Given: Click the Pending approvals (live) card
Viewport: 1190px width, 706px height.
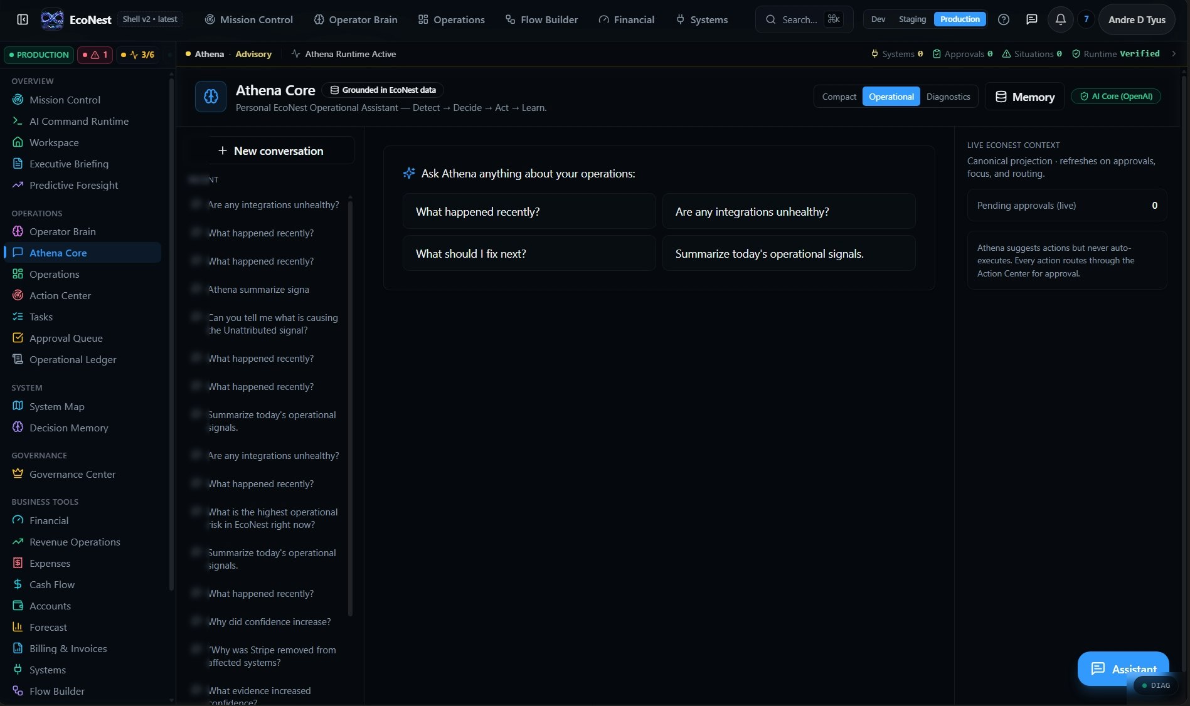Looking at the screenshot, I should point(1066,205).
